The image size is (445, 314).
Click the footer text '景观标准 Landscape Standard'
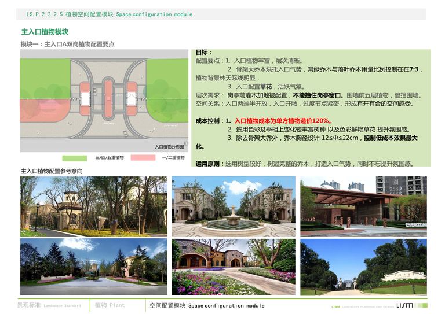[x=49, y=305]
